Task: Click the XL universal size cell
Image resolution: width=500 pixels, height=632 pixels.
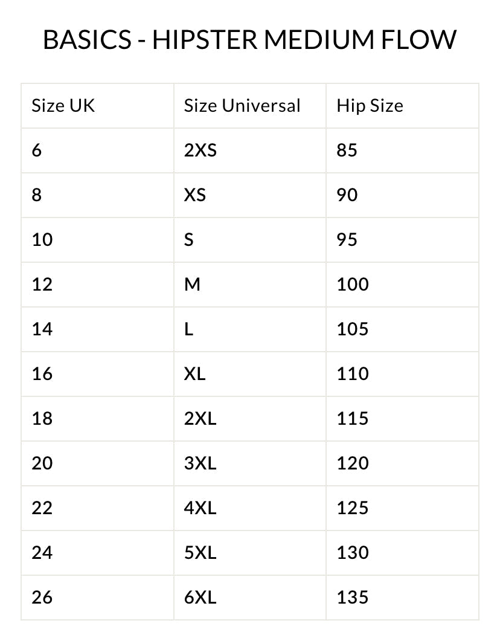Action: click(194, 374)
